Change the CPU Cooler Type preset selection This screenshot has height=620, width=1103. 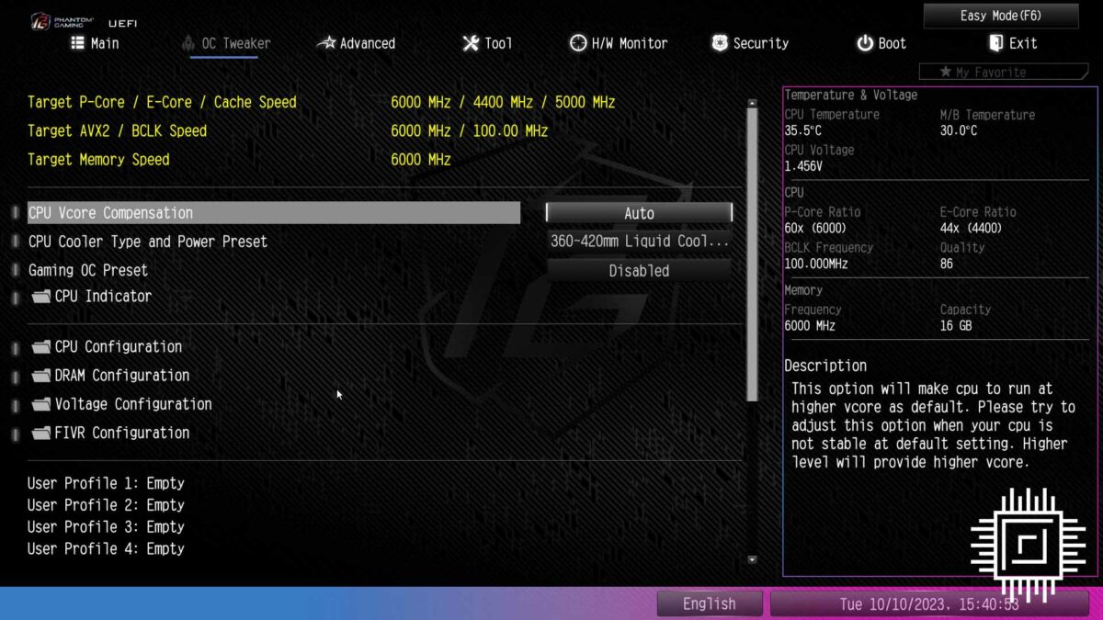638,242
